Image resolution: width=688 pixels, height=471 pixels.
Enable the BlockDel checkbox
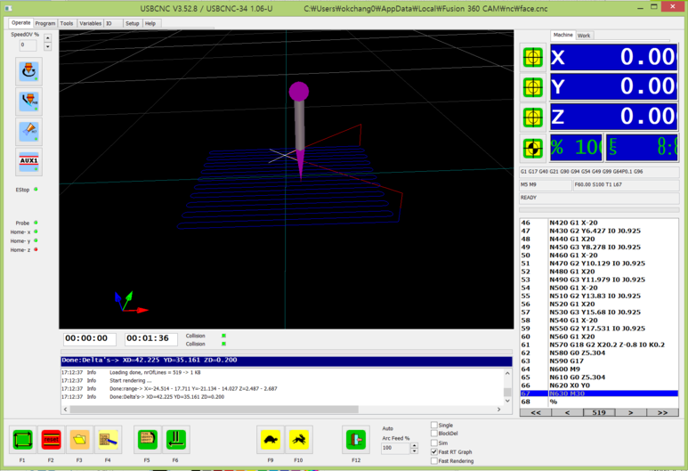[434, 434]
